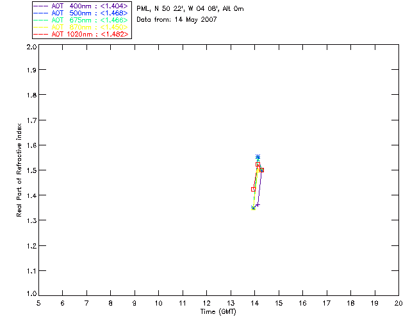Image resolution: width=410 pixels, height=328 pixels.
Task: Click the rightmost red square marker at 1.5
Action: point(262,170)
